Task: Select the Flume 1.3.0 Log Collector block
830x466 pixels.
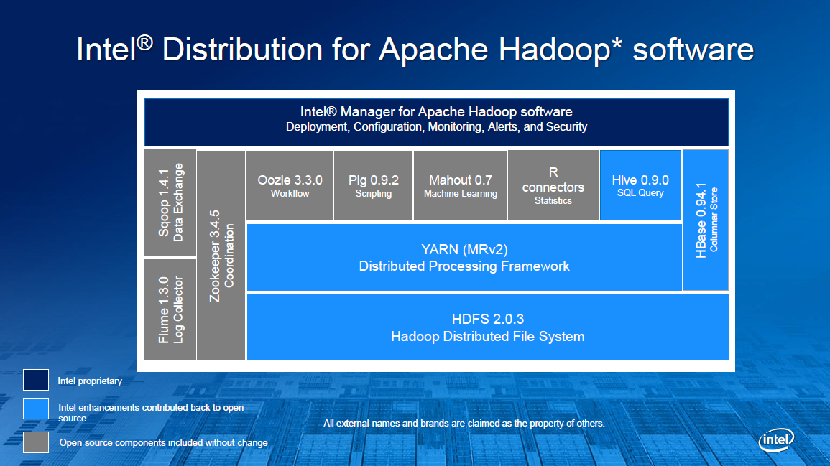Action: (x=170, y=309)
